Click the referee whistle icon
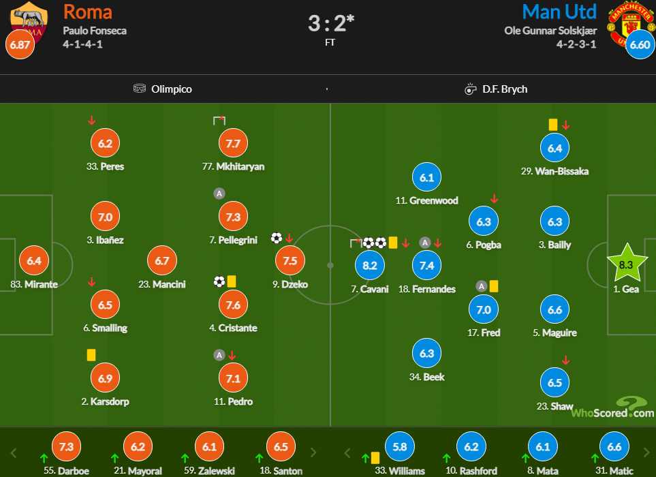Screen dimensions: 656x477 (x=470, y=89)
